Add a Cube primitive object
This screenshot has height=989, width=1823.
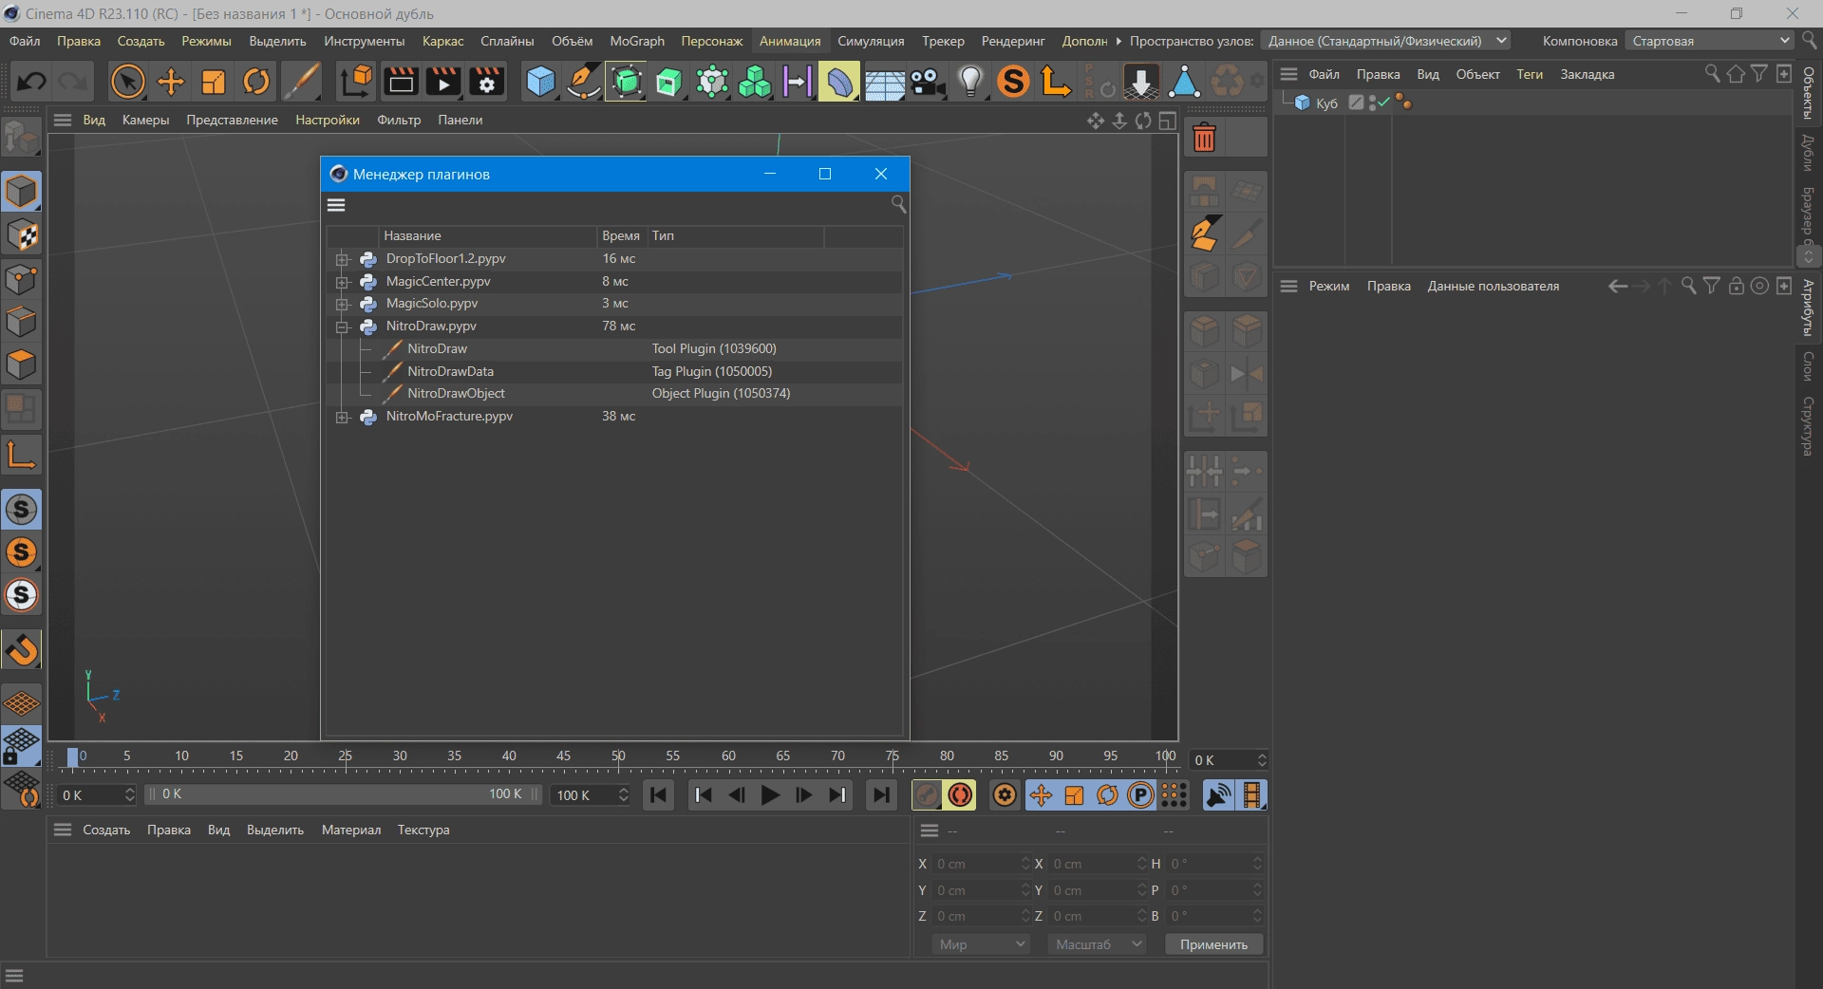tap(541, 82)
